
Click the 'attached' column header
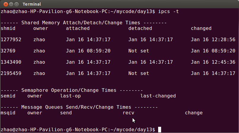[x=78, y=28]
